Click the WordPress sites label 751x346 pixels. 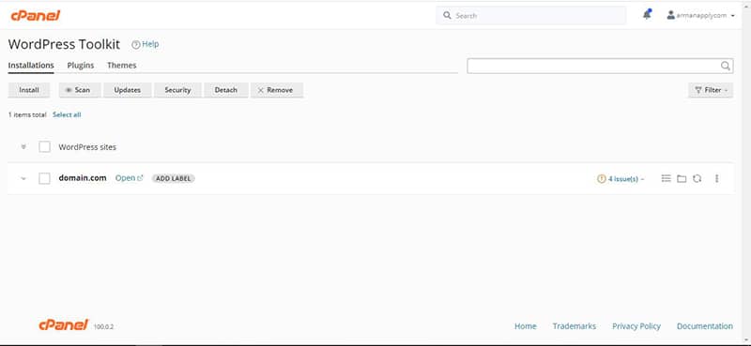87,147
